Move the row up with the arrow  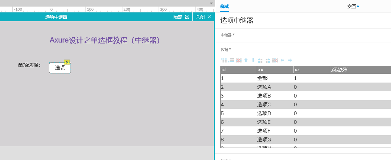click(246, 60)
